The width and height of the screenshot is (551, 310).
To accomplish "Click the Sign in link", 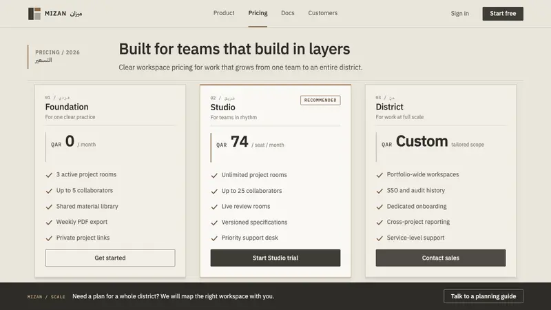I will [x=459, y=13].
